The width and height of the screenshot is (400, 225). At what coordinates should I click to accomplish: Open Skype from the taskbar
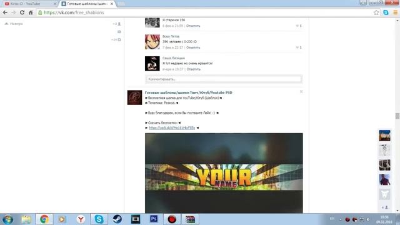point(99,219)
